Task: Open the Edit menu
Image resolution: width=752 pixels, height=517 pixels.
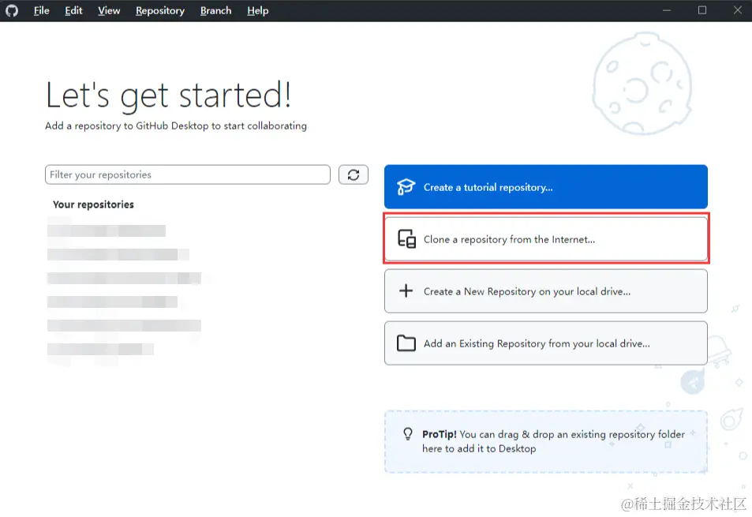Action: [73, 10]
